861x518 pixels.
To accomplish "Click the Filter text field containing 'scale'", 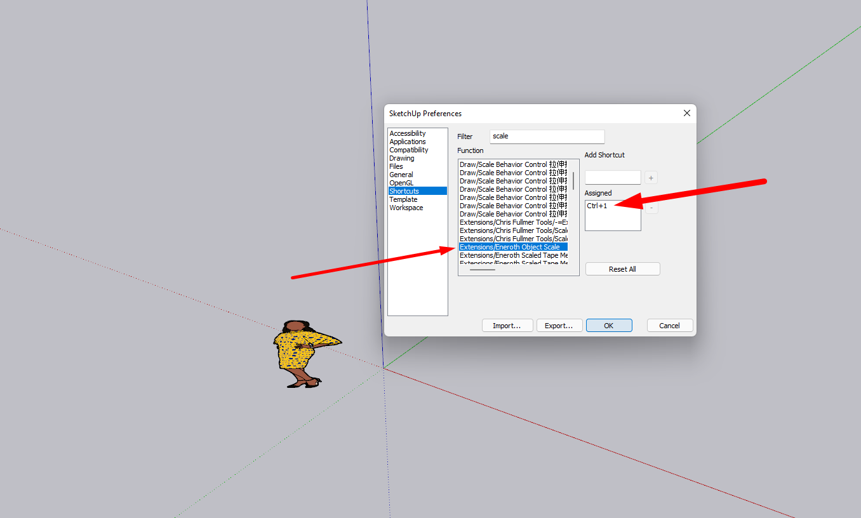I will [547, 136].
